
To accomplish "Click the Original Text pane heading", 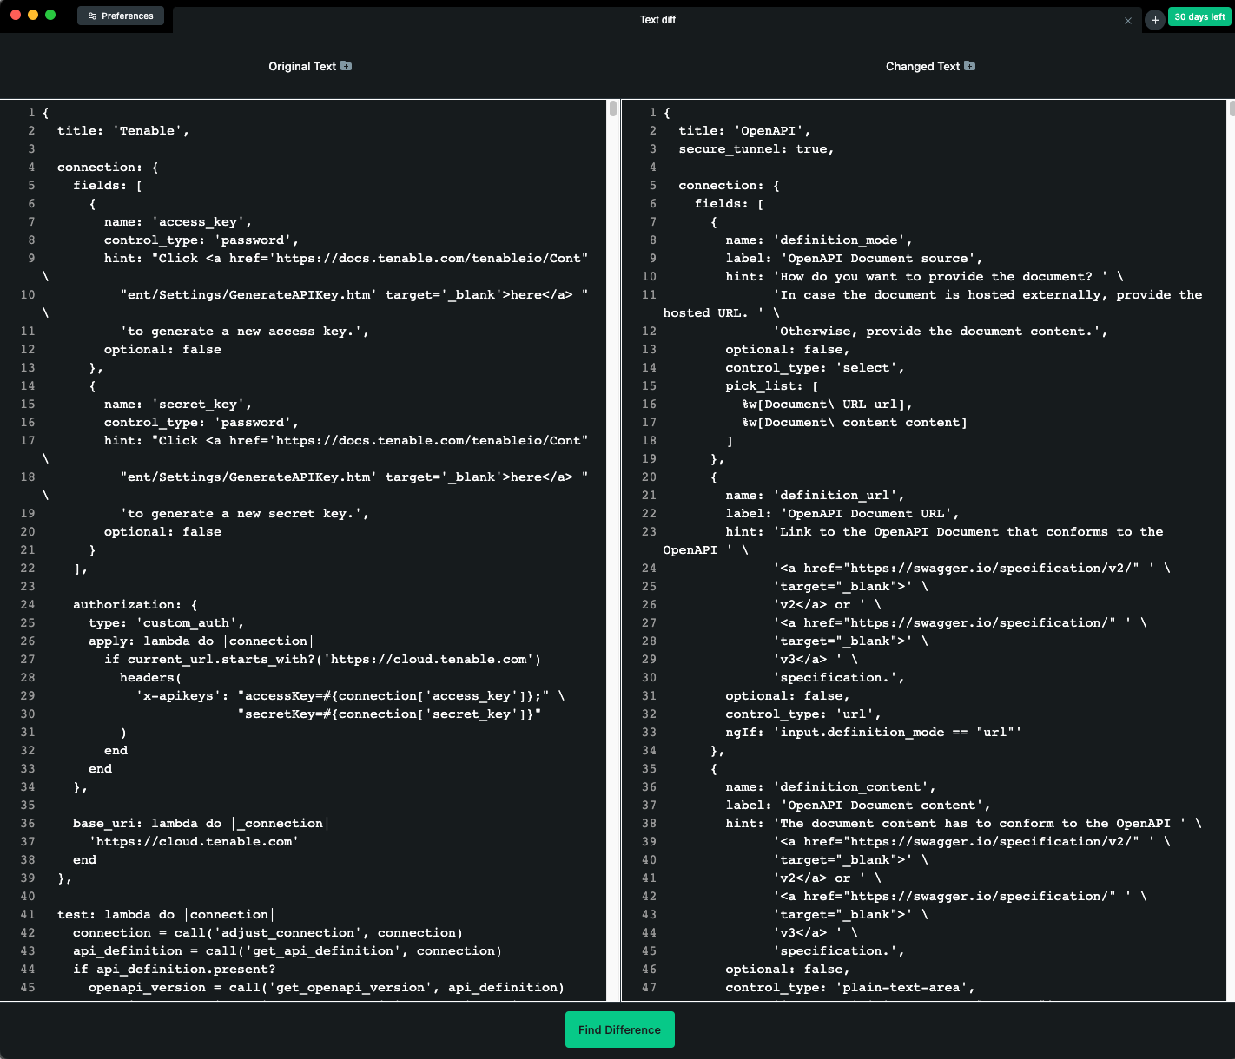I will [301, 65].
